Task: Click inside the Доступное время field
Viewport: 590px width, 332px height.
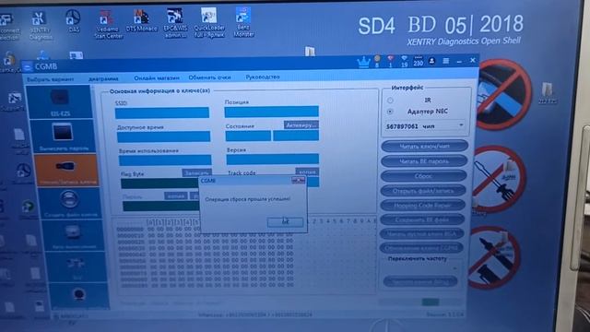Action: [x=164, y=136]
